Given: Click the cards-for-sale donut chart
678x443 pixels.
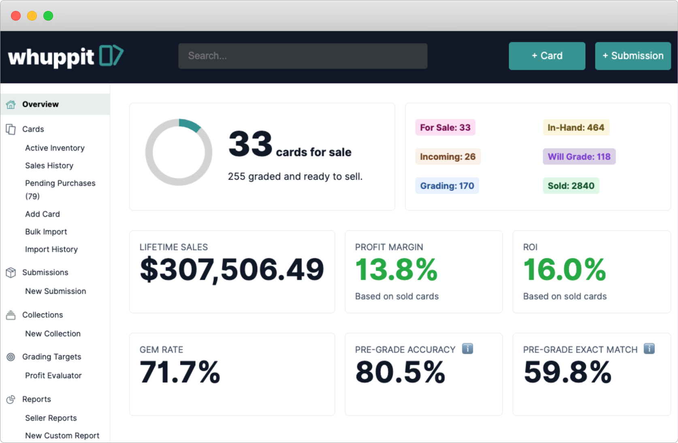Looking at the screenshot, I should [179, 153].
